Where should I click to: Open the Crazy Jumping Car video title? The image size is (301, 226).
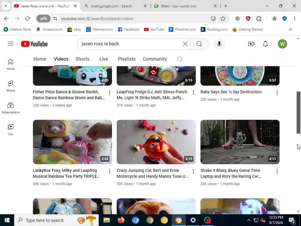coord(153,173)
